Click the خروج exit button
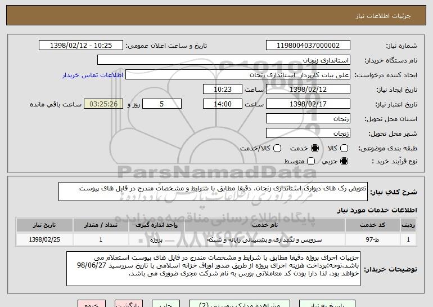 click(x=92, y=304)
